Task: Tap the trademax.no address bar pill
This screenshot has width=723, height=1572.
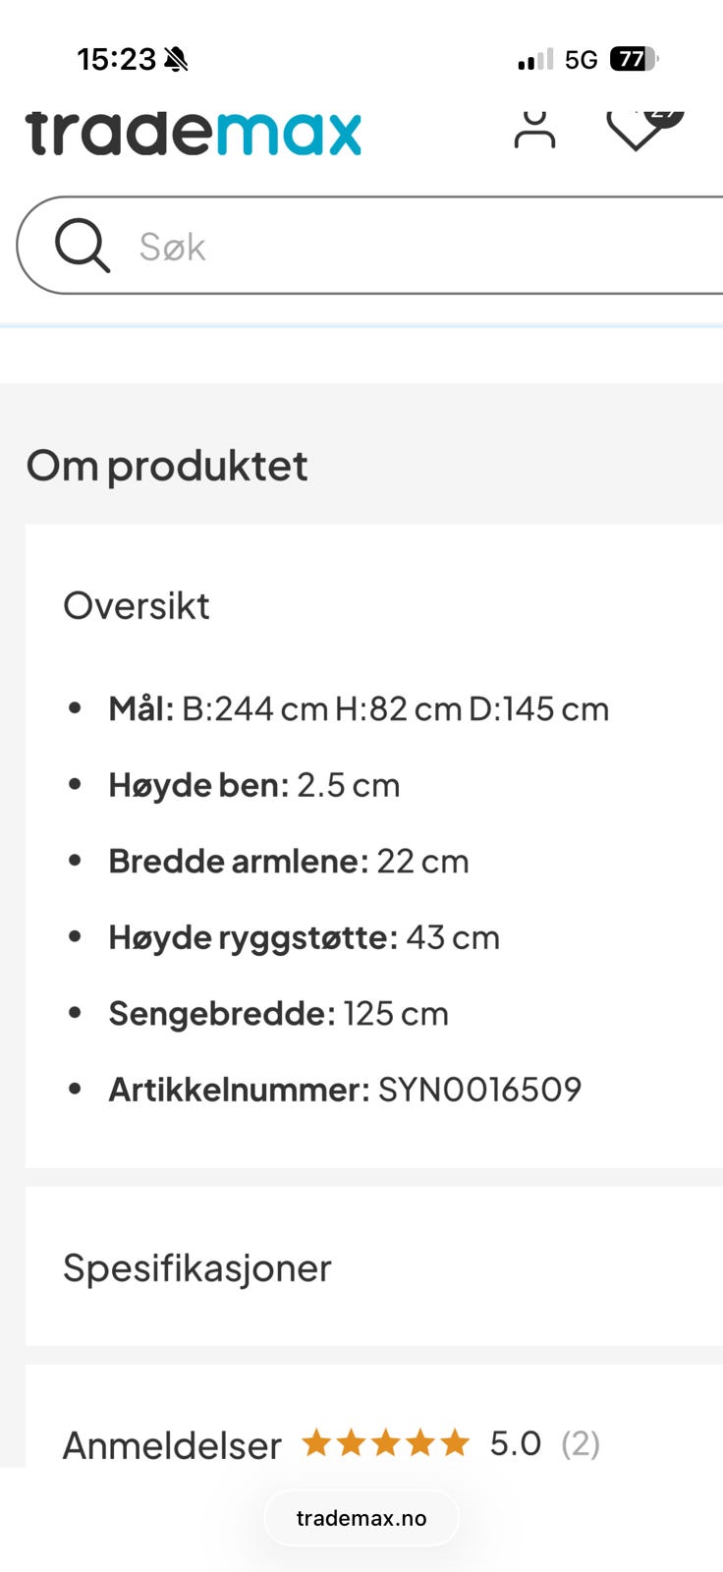Action: [x=361, y=1517]
